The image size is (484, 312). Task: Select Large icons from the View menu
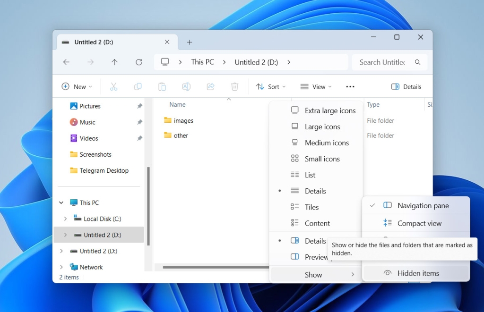323,126
